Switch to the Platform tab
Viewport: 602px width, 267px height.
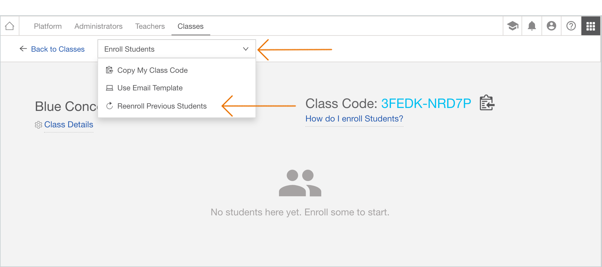(x=48, y=26)
